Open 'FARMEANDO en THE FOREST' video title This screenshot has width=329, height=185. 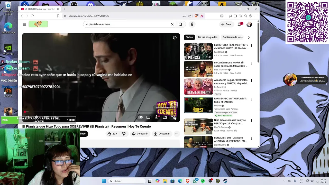[x=231, y=100]
